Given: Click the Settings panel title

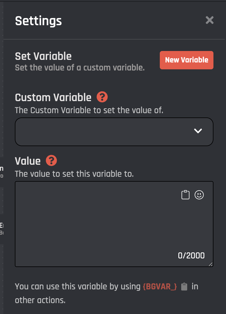Looking at the screenshot, I should click(38, 21).
